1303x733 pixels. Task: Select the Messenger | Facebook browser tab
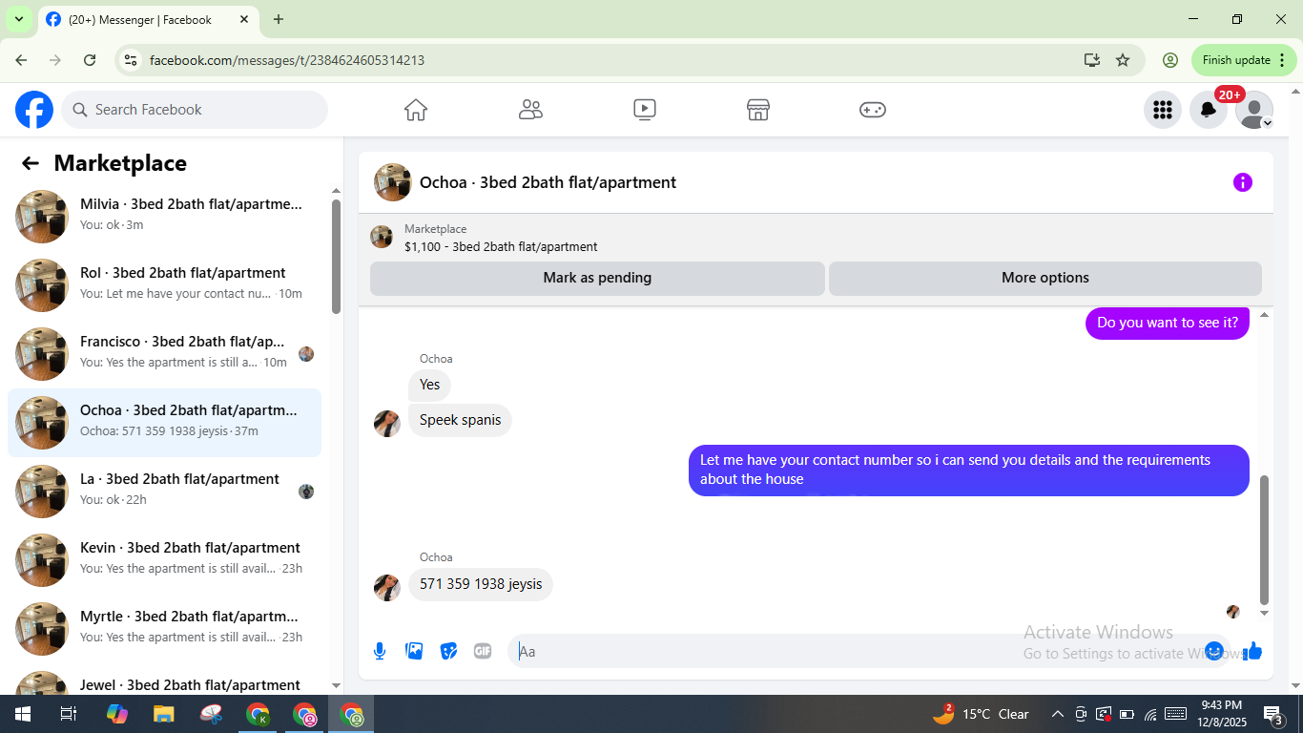pos(148,19)
